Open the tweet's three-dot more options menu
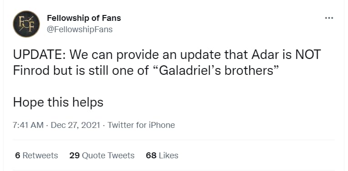This screenshot has height=171, width=348. pyautogui.click(x=329, y=18)
